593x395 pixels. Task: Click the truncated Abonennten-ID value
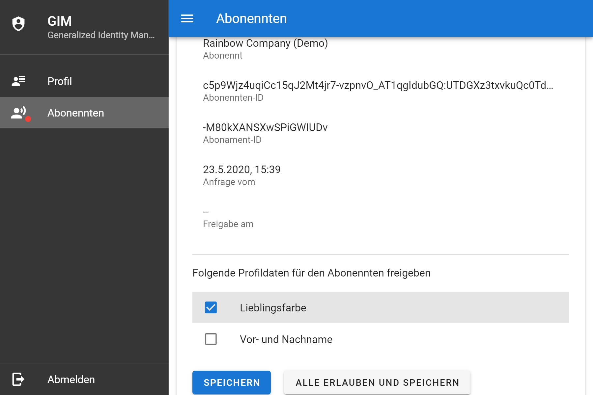point(378,86)
